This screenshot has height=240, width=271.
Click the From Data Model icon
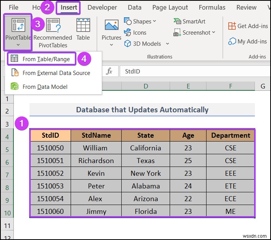(15, 86)
